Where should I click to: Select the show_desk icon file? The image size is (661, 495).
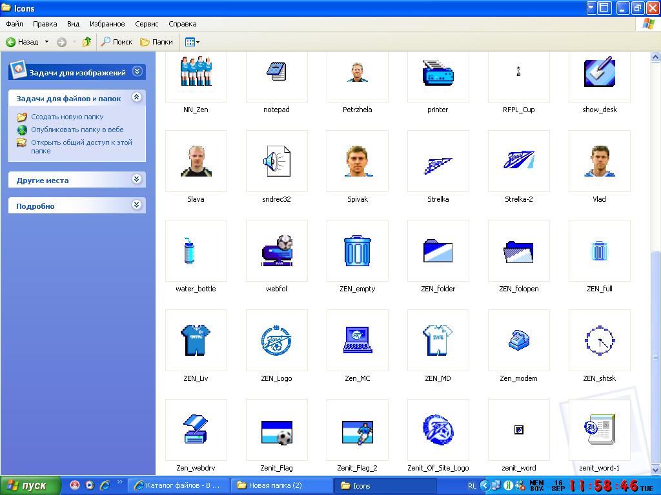600,77
